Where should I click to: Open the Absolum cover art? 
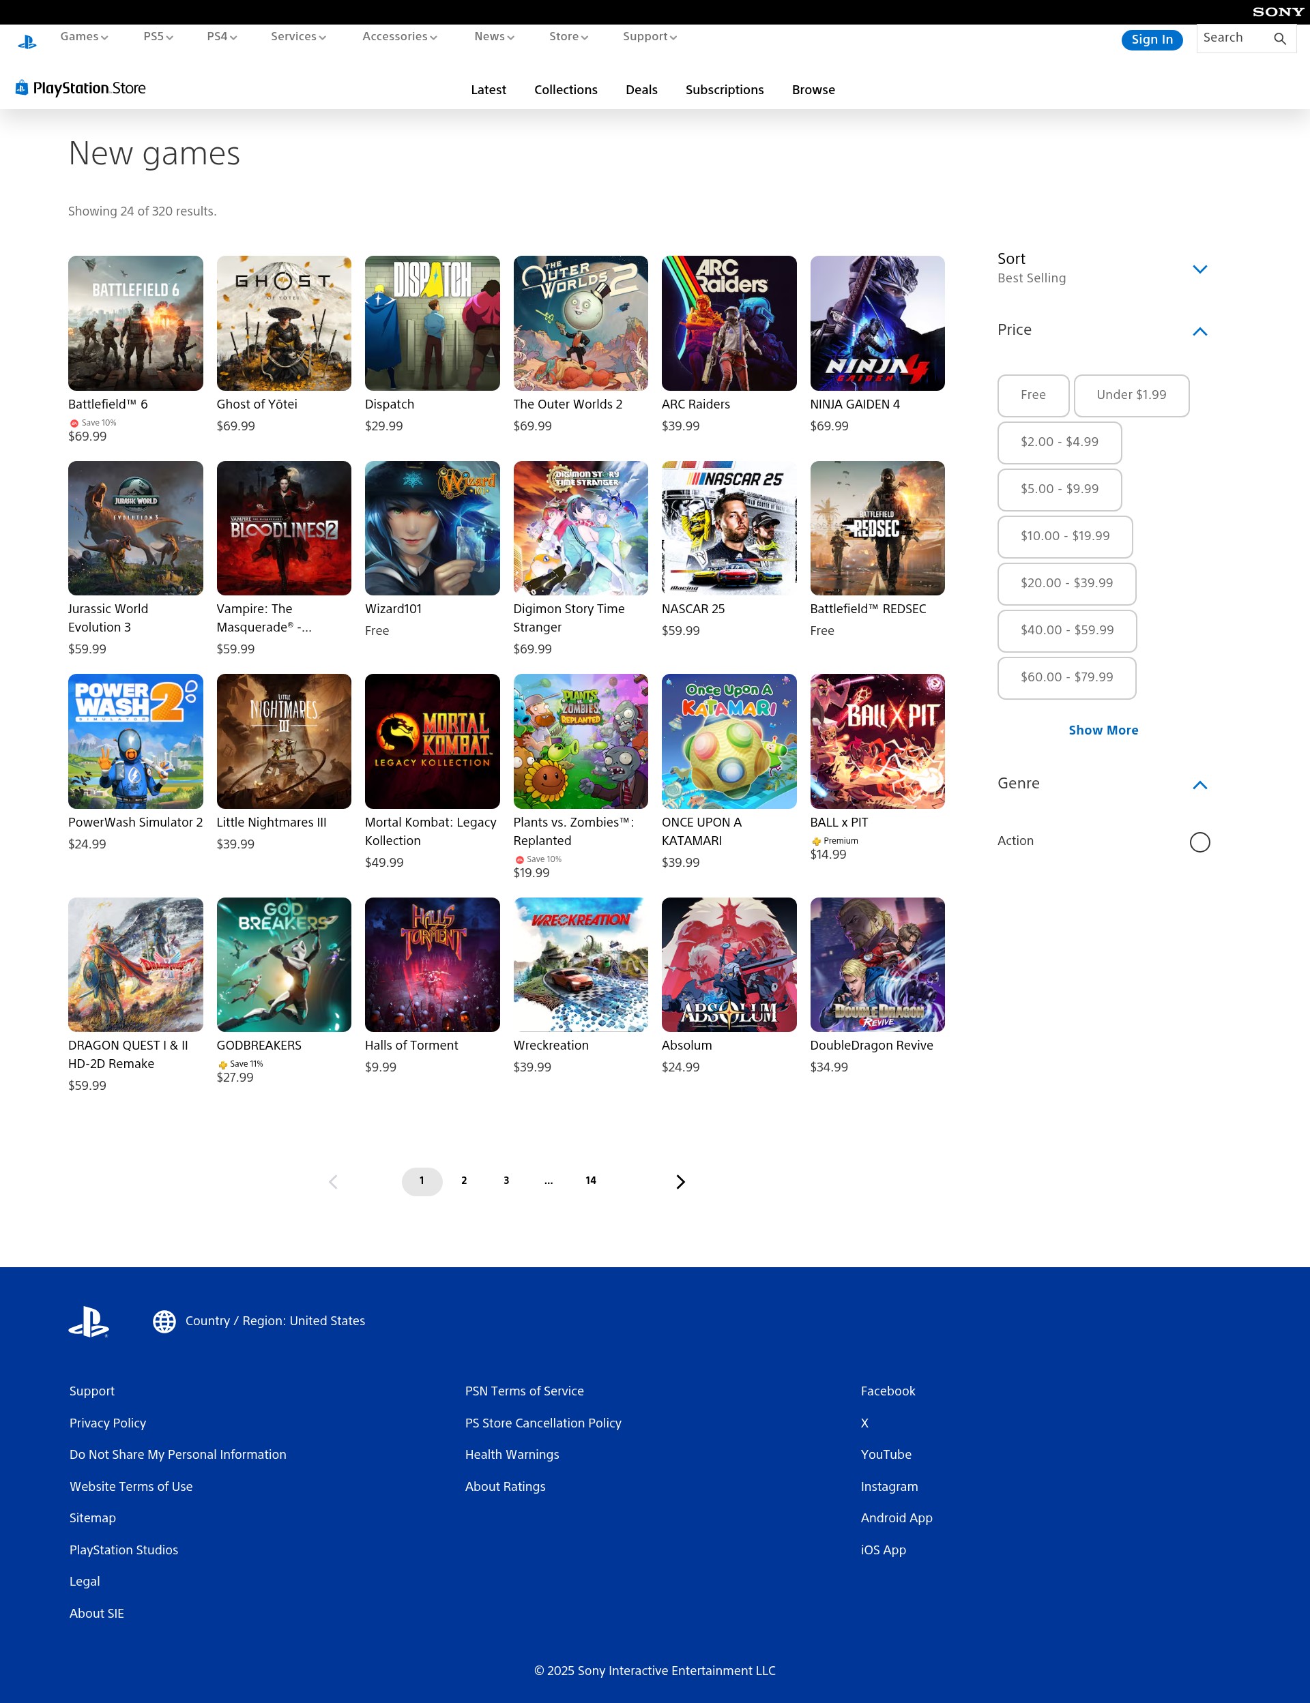point(729,964)
